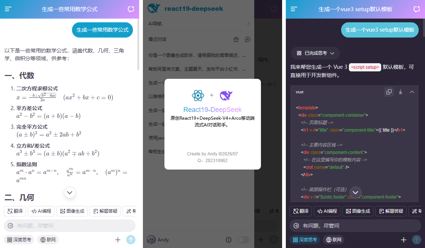Select 图像生成 shortcut in left panel
The width and height of the screenshot is (425, 248).
click(x=72, y=211)
